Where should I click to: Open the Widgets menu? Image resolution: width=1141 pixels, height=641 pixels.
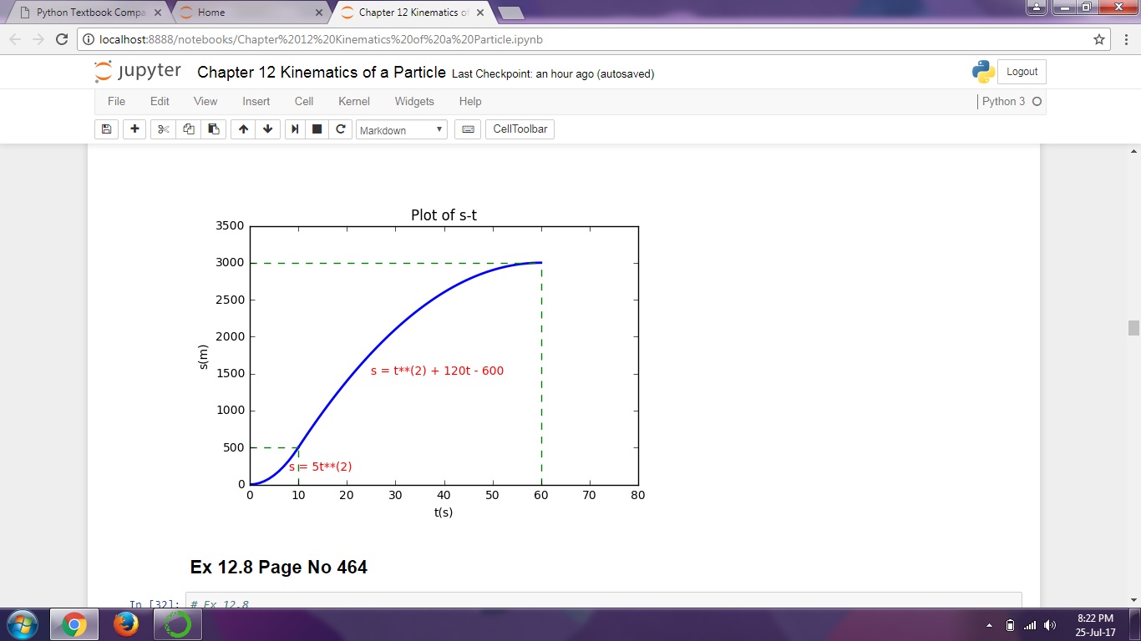[414, 101]
